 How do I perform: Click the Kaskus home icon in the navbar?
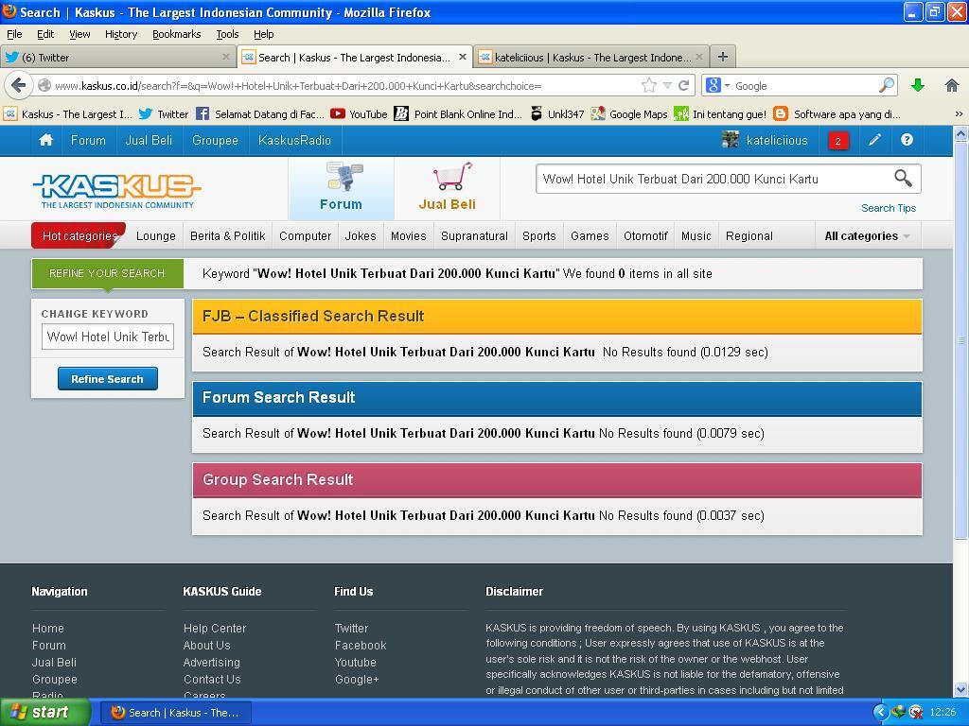point(45,140)
